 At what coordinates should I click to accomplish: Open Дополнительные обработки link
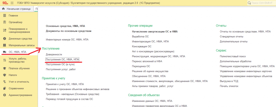coord(236,61)
